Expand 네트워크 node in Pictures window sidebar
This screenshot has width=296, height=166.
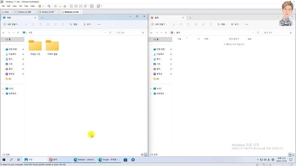pyautogui.click(x=3, y=93)
